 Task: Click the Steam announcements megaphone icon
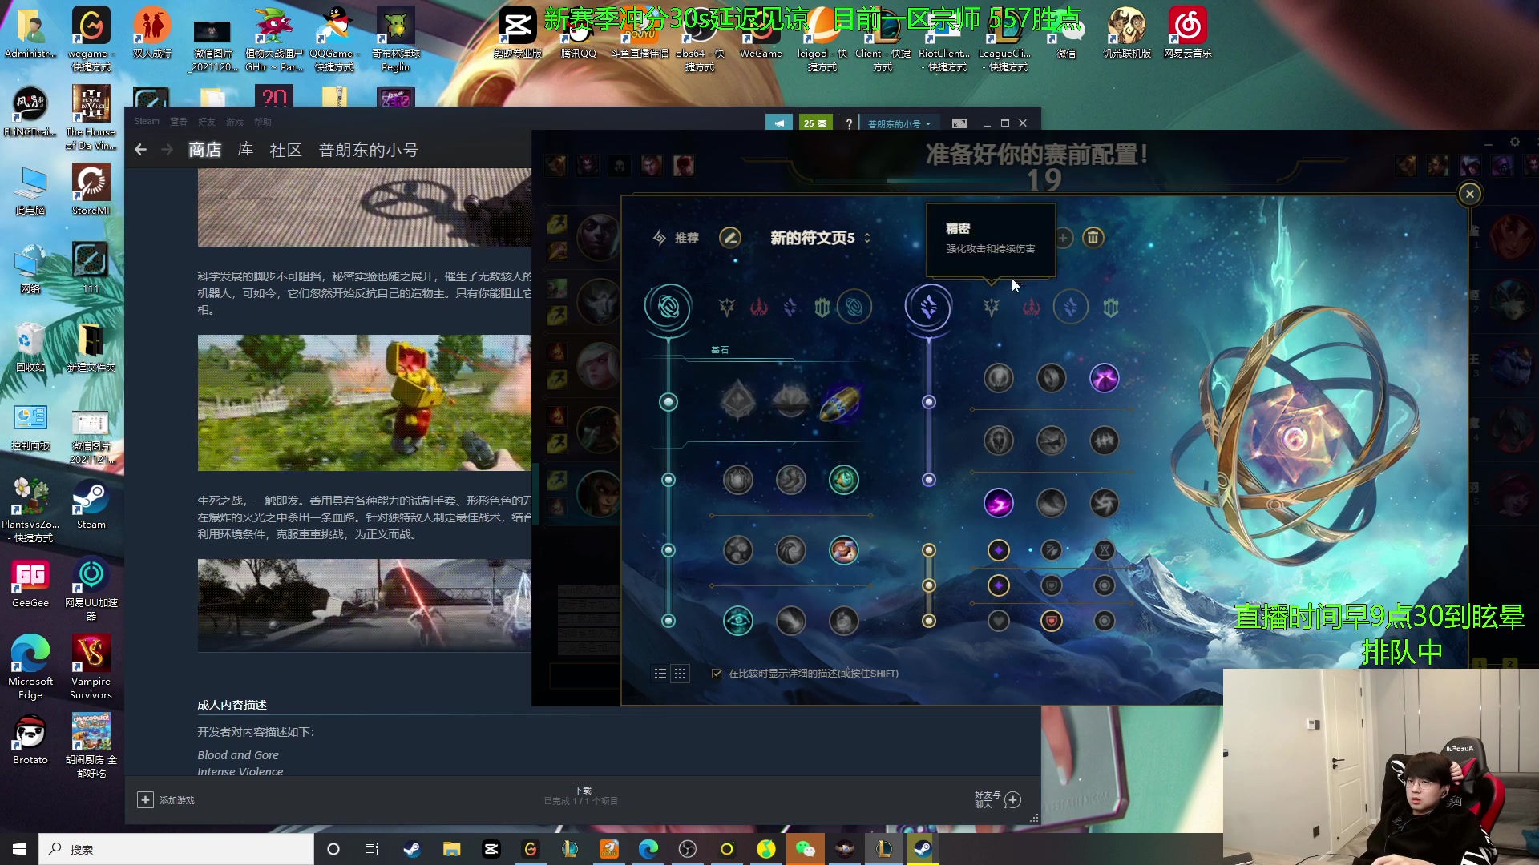(778, 123)
